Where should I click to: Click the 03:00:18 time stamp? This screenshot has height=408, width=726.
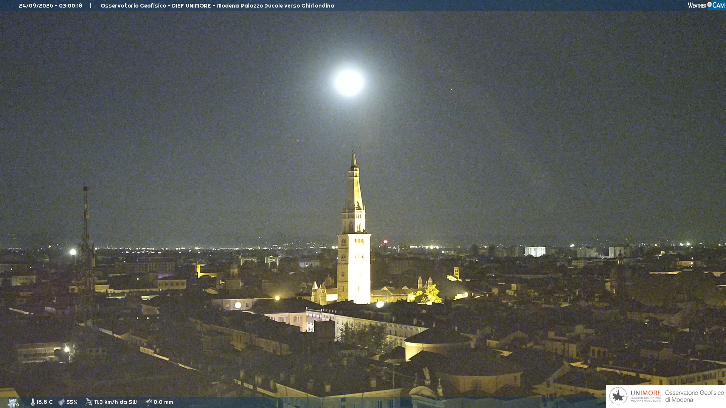pos(71,6)
